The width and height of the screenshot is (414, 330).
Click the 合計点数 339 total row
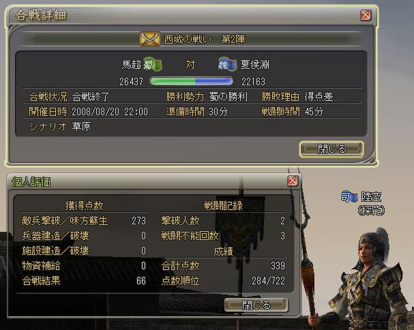tap(223, 266)
